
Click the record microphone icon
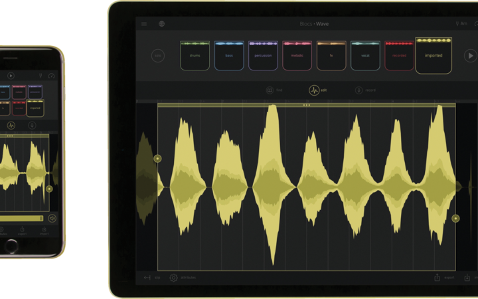358,90
